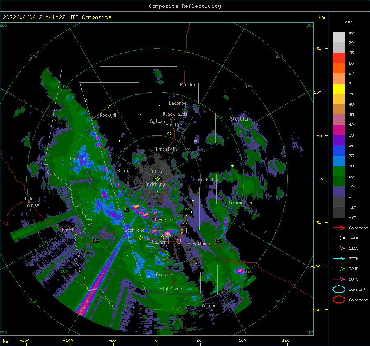Click the red forecast arrow in legend
Image resolution: width=370 pixels, height=346 pixels.
pyautogui.click(x=339, y=228)
